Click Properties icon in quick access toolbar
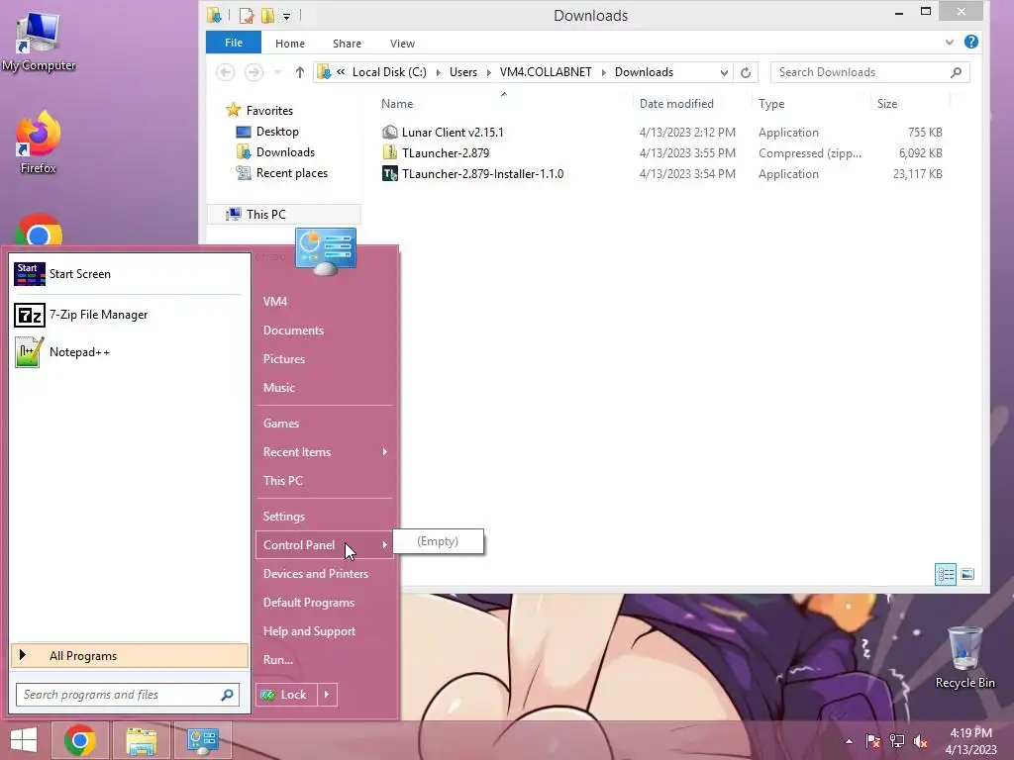 [246, 16]
